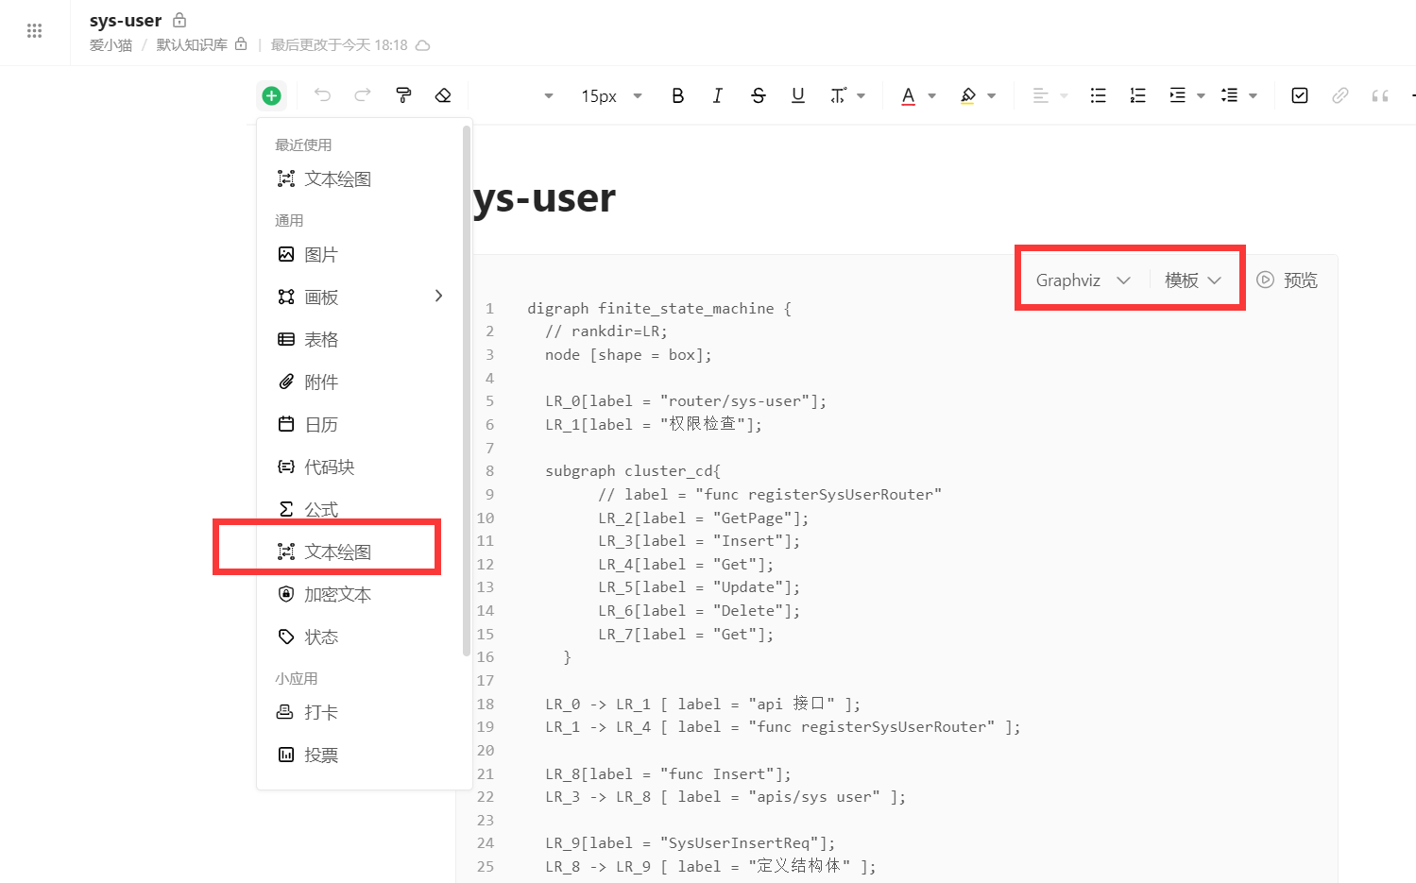Toggle italic formatting
Viewport: 1416px width, 883px height.
(x=718, y=95)
